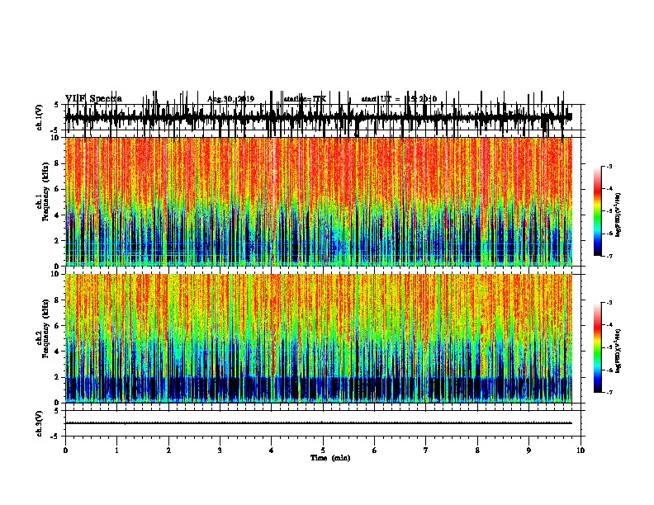Click time axis tick label "8"
The image size is (654, 505).
point(477,451)
